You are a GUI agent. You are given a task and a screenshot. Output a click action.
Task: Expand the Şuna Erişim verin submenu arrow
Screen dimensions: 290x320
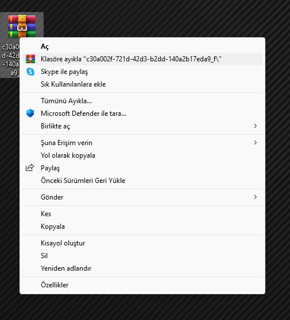(x=255, y=142)
